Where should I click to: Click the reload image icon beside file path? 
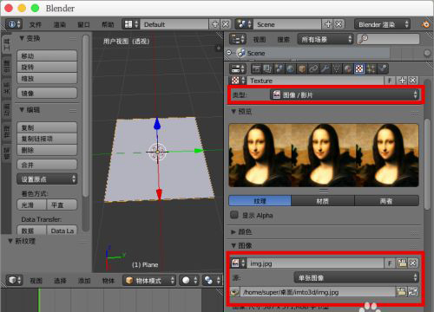413,292
